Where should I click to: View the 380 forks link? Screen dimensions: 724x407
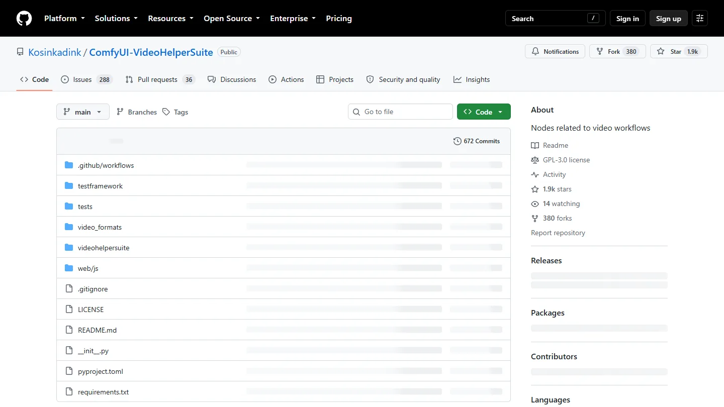click(552, 218)
